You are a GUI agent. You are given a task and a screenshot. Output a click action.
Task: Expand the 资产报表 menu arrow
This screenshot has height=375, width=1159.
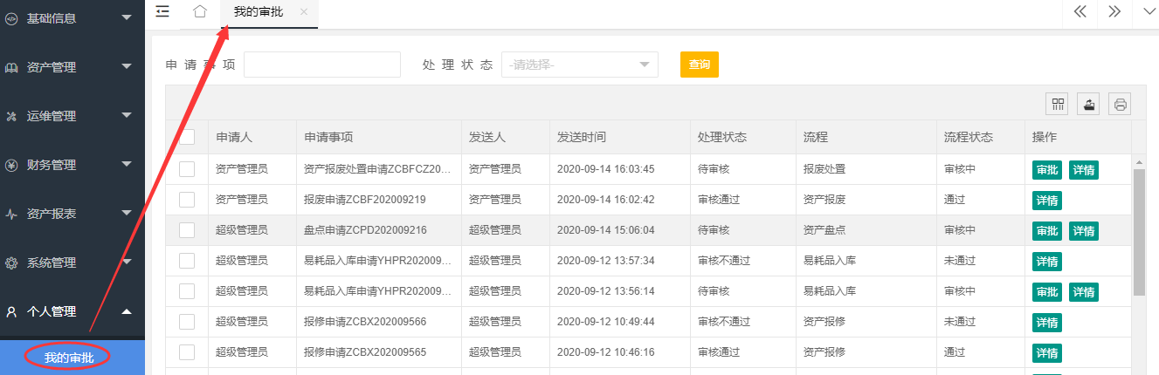127,213
